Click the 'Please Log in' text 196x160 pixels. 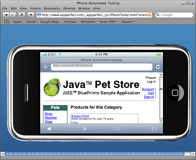point(151,80)
